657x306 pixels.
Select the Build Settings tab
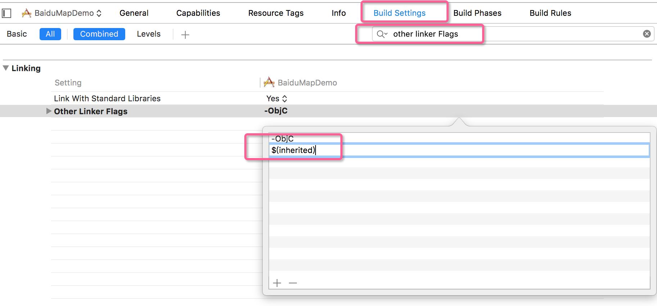point(399,13)
